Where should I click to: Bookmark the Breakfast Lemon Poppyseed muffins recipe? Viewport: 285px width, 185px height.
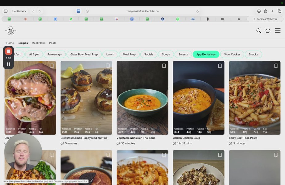[x=108, y=66]
